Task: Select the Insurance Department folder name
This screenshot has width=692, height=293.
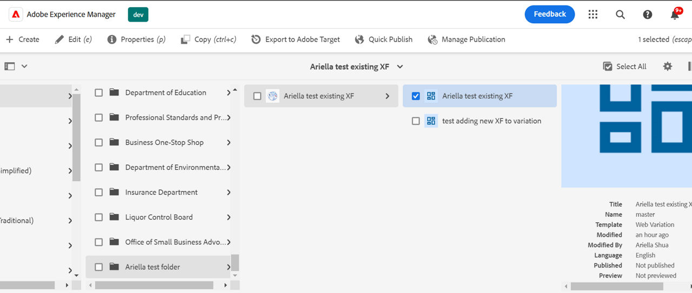Action: 161,192
